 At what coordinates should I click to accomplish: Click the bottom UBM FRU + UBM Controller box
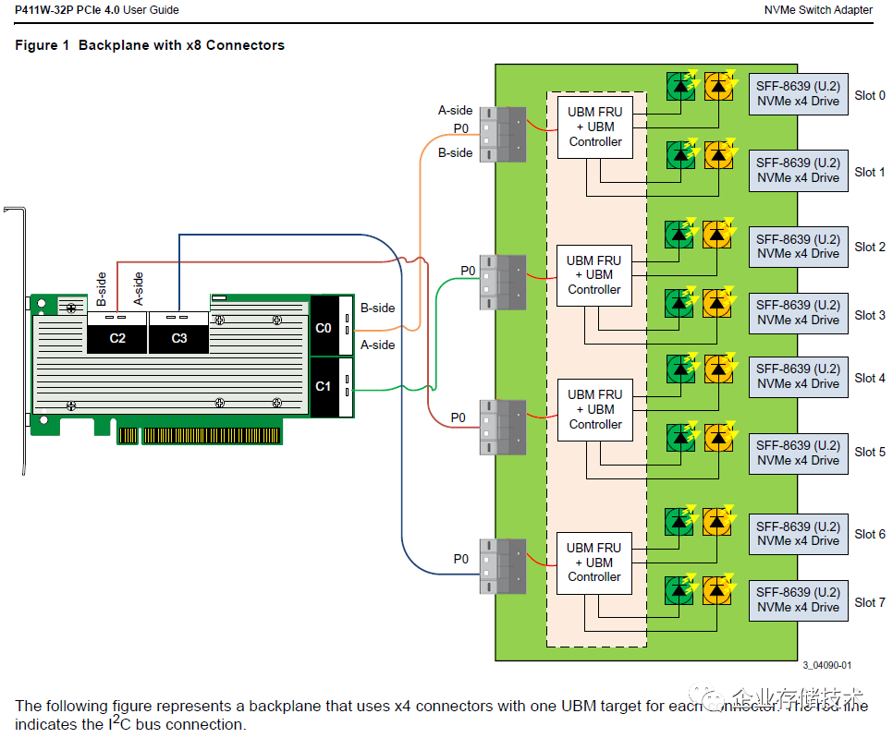[x=594, y=563]
